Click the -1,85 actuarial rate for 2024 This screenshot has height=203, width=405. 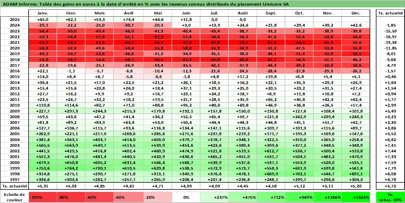390,25
